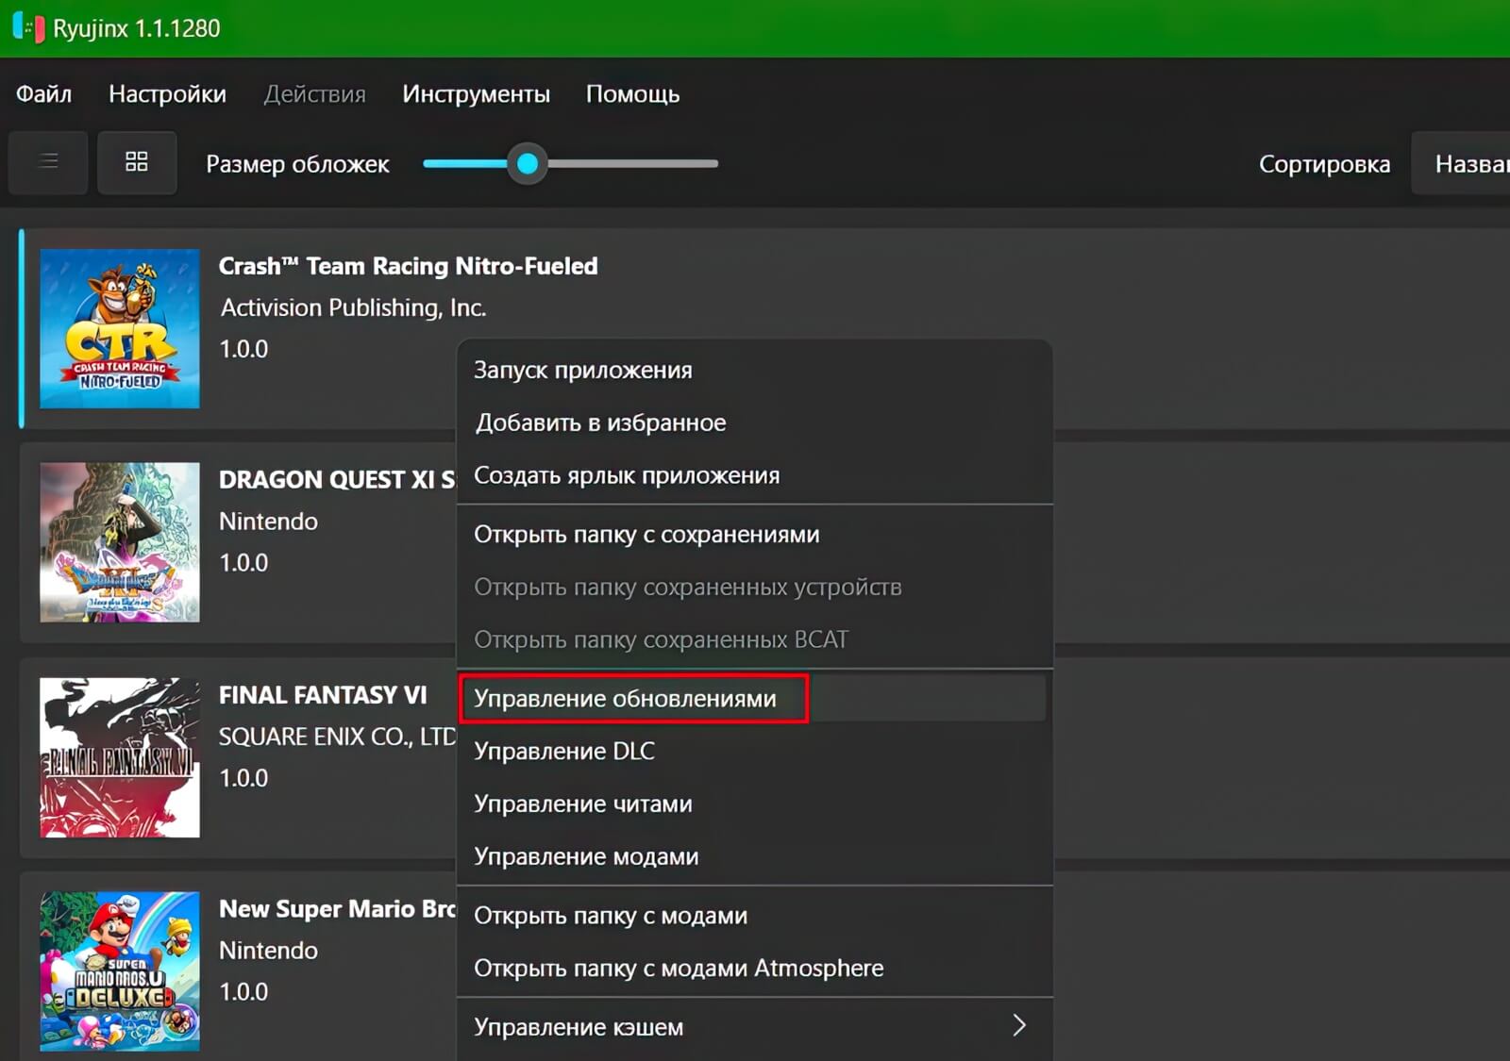Screen dimensions: 1510x1061
Task: Open the Файл menu
Action: 43,94
